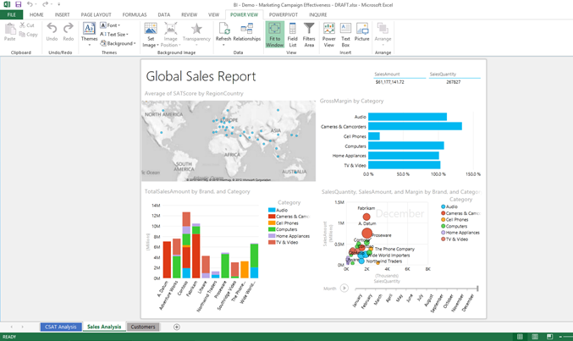Viewport: 573px width, 341px height.
Task: Click the SalesQuantity card value 267827
Action: click(x=454, y=82)
